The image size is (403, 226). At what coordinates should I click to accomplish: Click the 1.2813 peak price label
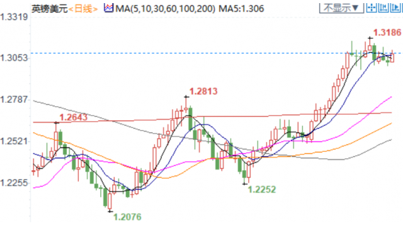tap(203, 91)
